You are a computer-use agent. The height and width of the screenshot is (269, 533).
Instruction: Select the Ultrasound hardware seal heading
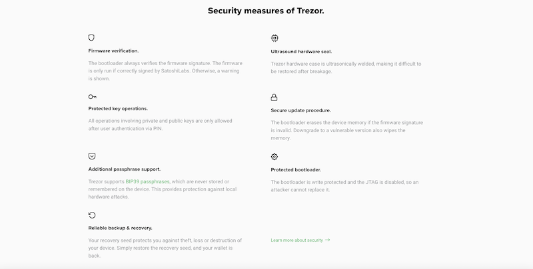pos(301,52)
